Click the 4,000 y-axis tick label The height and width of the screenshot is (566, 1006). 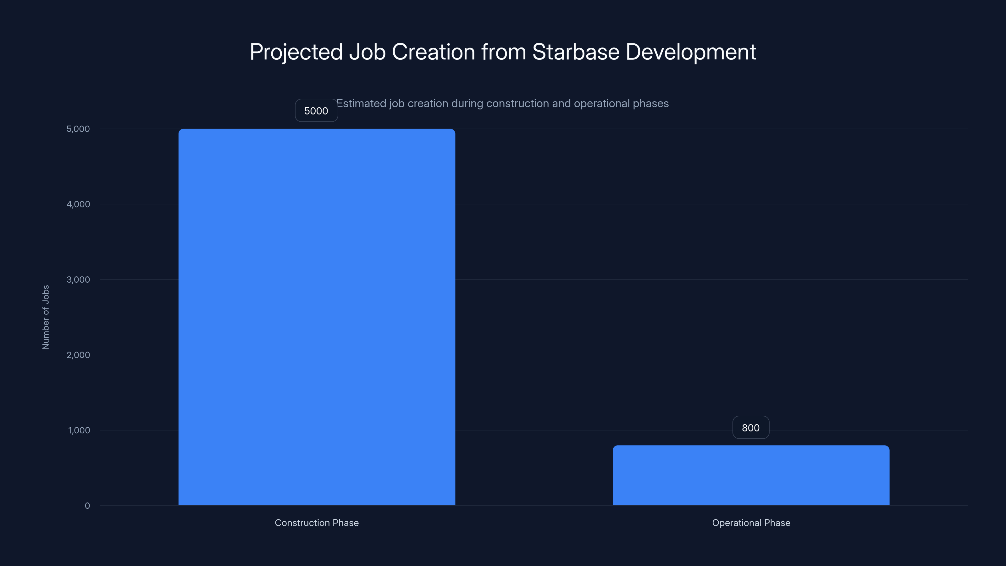tap(78, 204)
